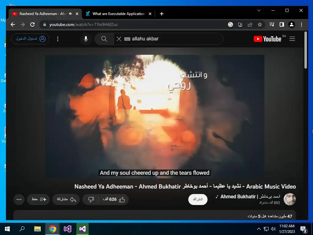313x235 pixels.
Task: Open network status tray icon
Action: (x=266, y=229)
